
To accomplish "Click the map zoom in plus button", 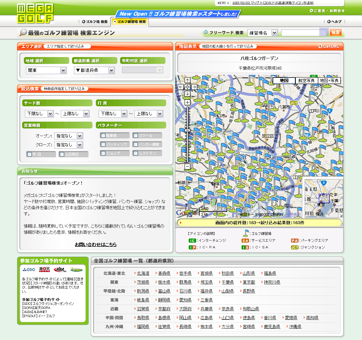I will coord(187,102).
